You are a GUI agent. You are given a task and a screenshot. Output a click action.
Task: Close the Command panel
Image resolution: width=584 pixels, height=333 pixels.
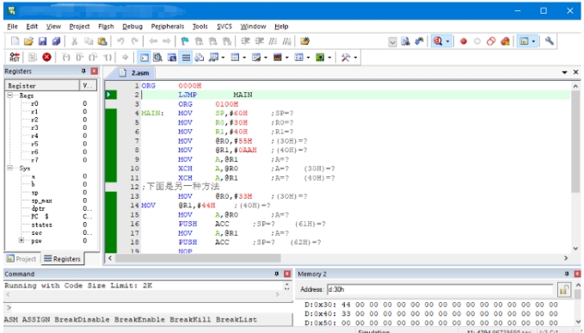coord(287,274)
